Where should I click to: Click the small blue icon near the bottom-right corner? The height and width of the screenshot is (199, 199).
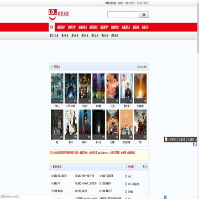tap(165, 197)
